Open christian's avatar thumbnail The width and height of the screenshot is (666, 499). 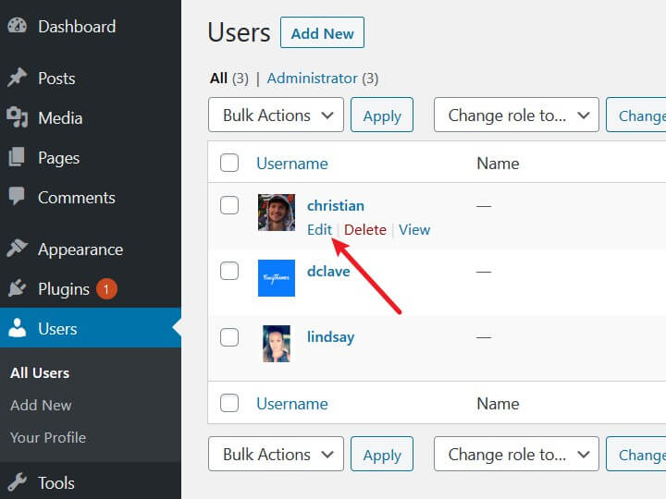tap(277, 213)
